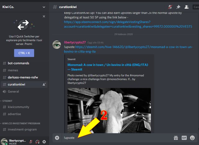Open the investment-program channel
The width and height of the screenshot is (199, 145).
click(24, 129)
